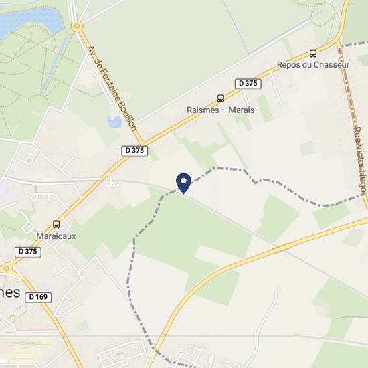Click the Repos du Chasseur label
The width and height of the screenshot is (368, 368).
coord(313,65)
